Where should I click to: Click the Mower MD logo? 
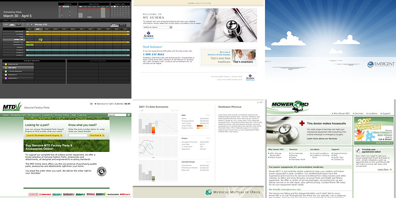pyautogui.click(x=288, y=106)
